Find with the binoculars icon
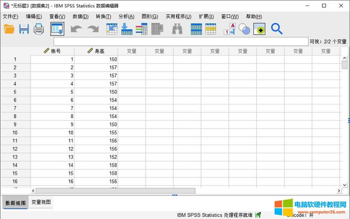 pyautogui.click(x=177, y=29)
